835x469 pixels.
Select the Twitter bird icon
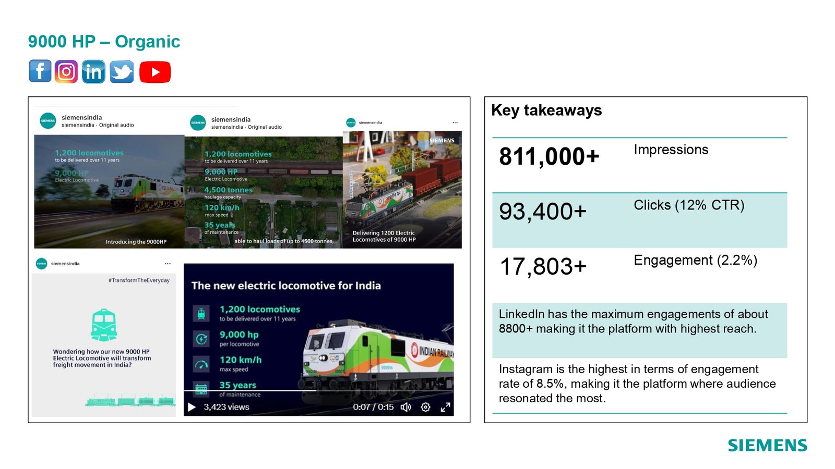[x=122, y=71]
